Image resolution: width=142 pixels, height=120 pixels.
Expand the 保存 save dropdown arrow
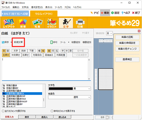click(11, 42)
